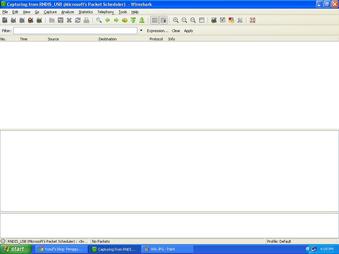Go back in packet history arrow

[108, 20]
